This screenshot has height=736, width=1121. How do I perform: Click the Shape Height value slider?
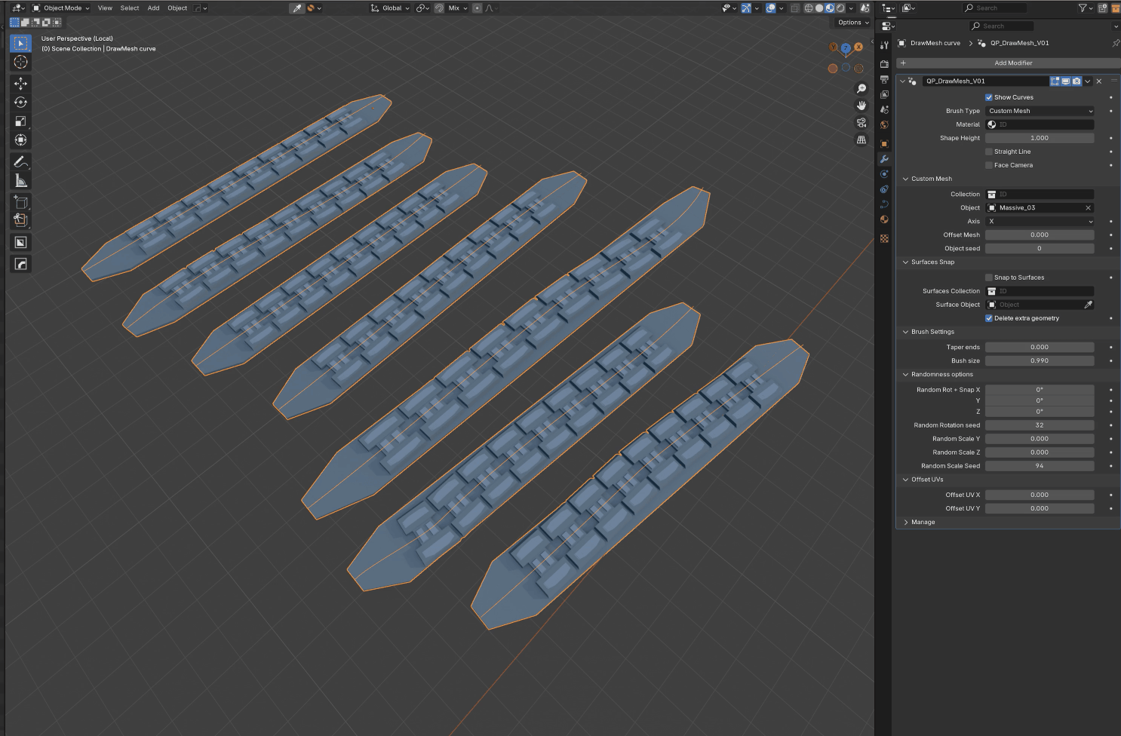(x=1040, y=138)
